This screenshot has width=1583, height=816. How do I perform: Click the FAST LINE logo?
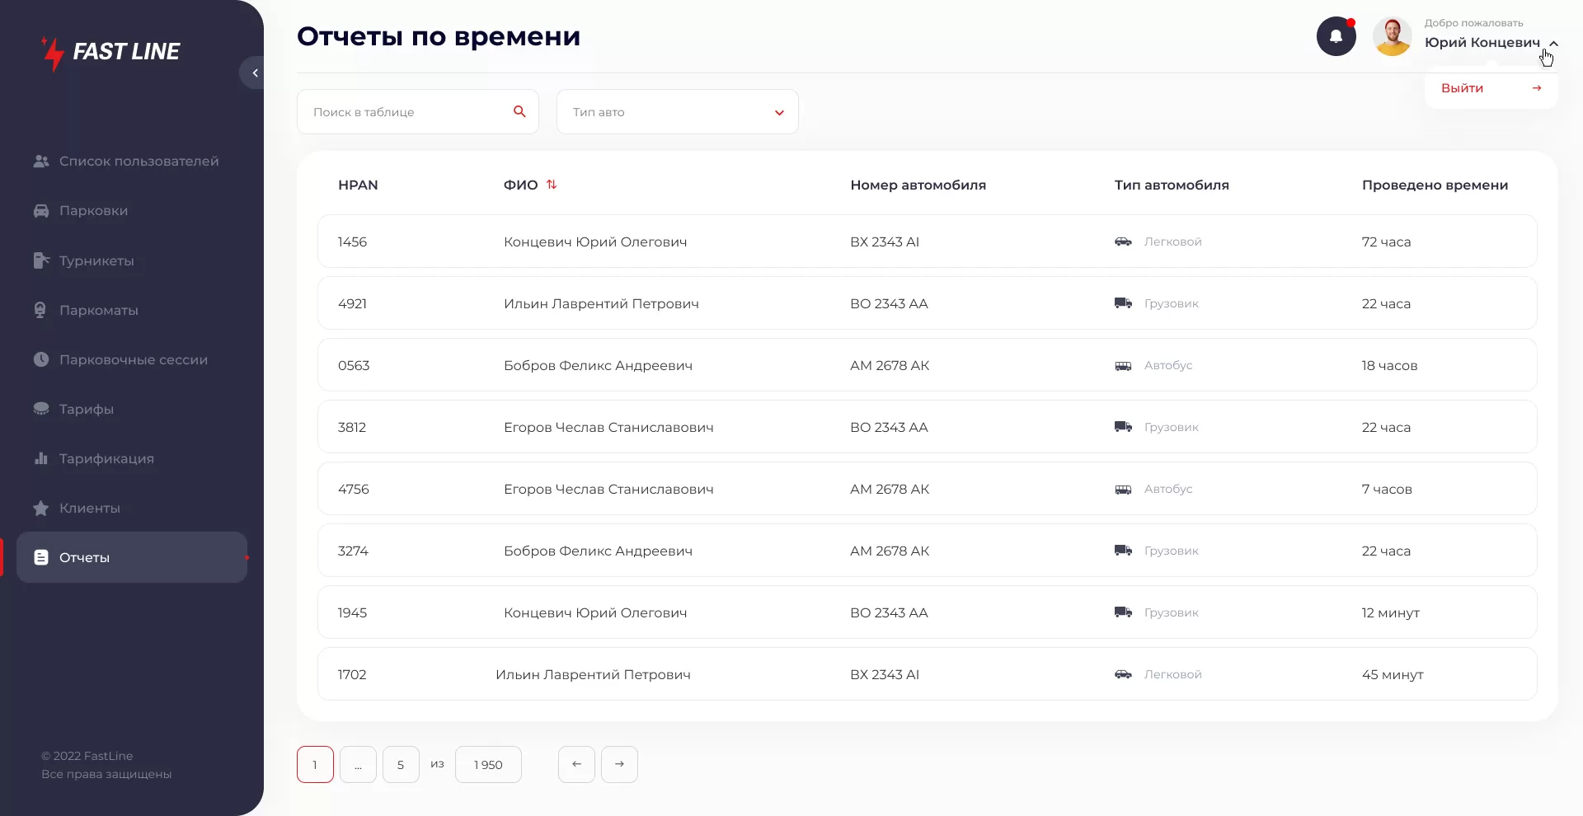click(x=110, y=52)
